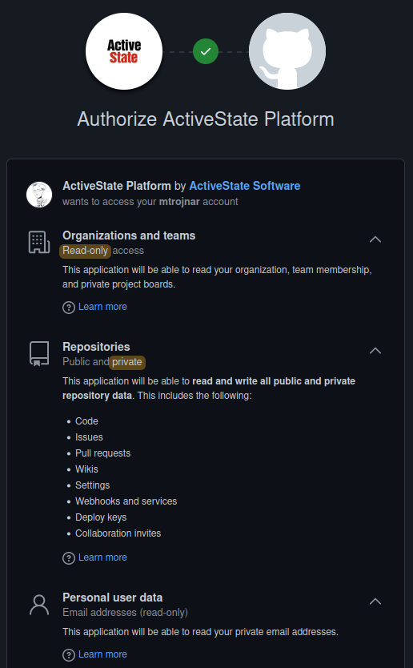The height and width of the screenshot is (668, 413).
Task: Click the Personal user data person icon
Action: [x=39, y=605]
